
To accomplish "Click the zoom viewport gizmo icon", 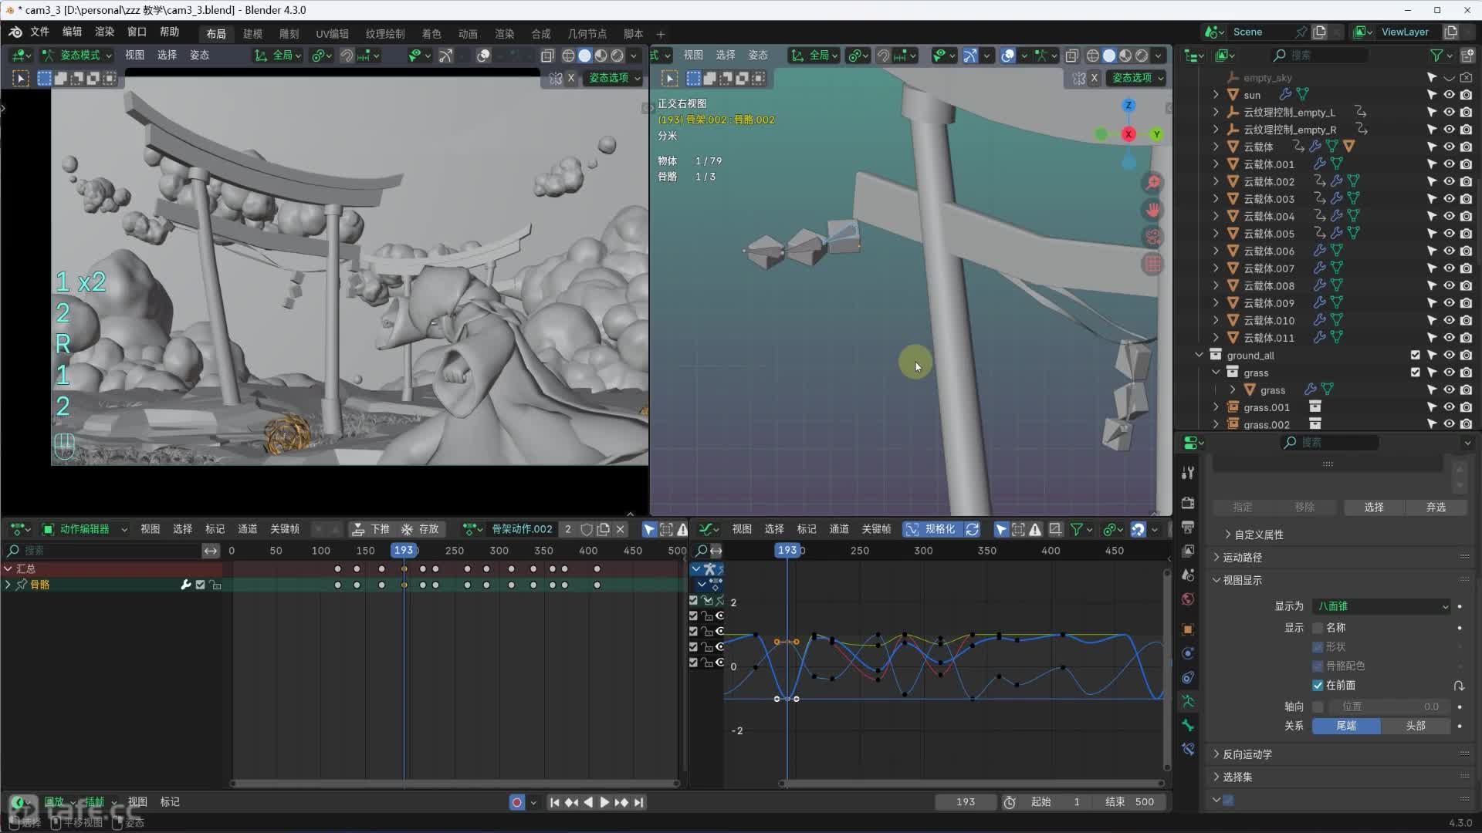I will coord(1152,183).
